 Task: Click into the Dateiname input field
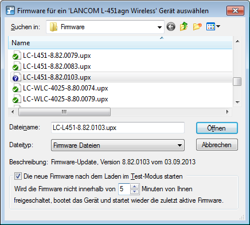118,128
